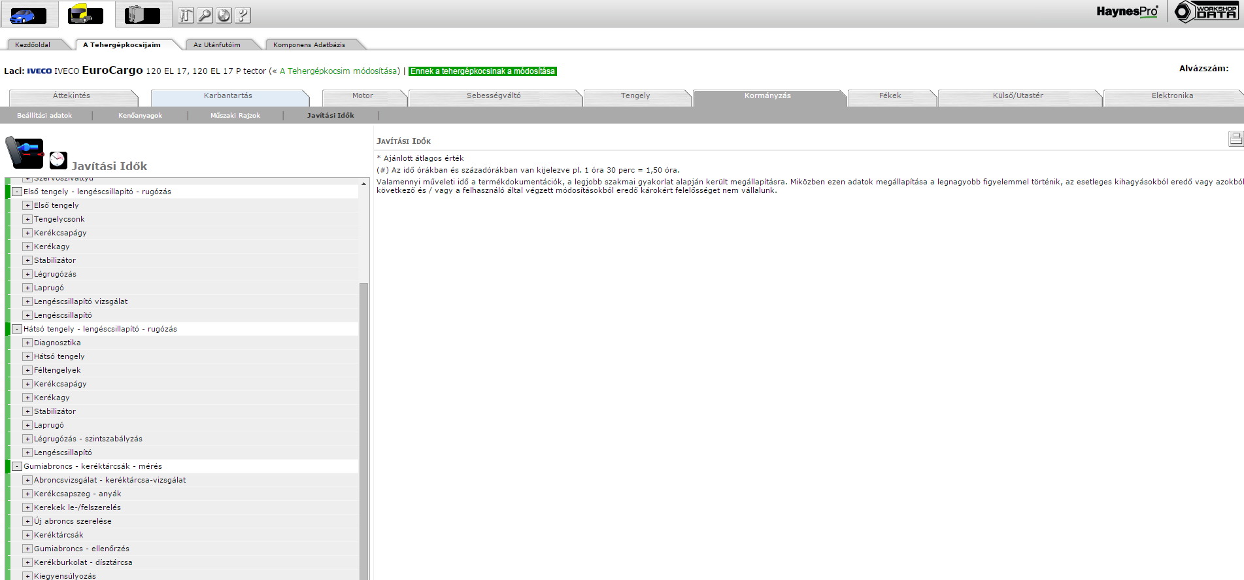Click the A Tehergépkocsim módosítása link
The width and height of the screenshot is (1244, 580).
(x=338, y=71)
